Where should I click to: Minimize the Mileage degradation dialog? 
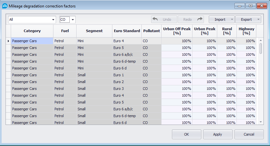click(240, 6)
